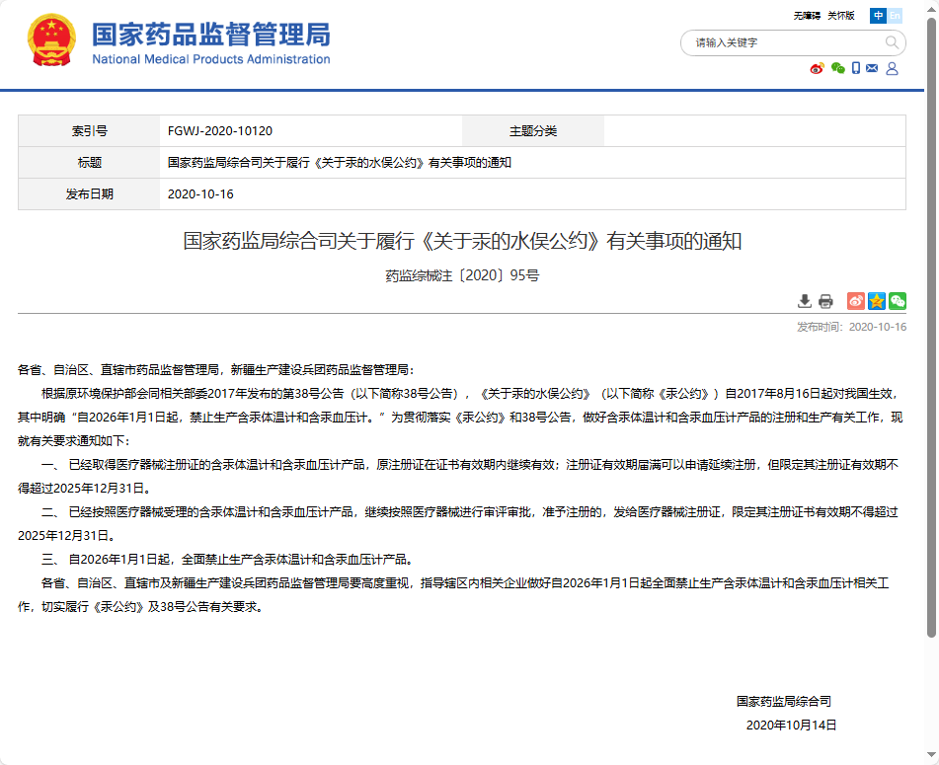The image size is (939, 765).
Task: Click the page's vertical scrollbar thumb
Action: click(930, 326)
